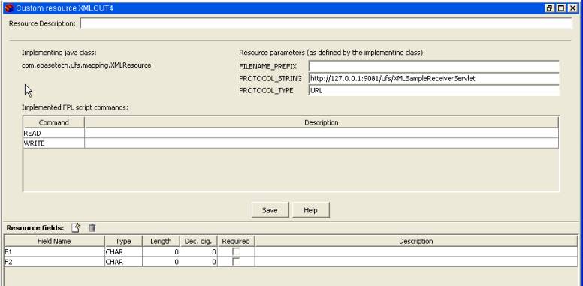Viewport: 583px width, 286px height.
Task: Maximize the Custom resource window
Action: pos(561,8)
